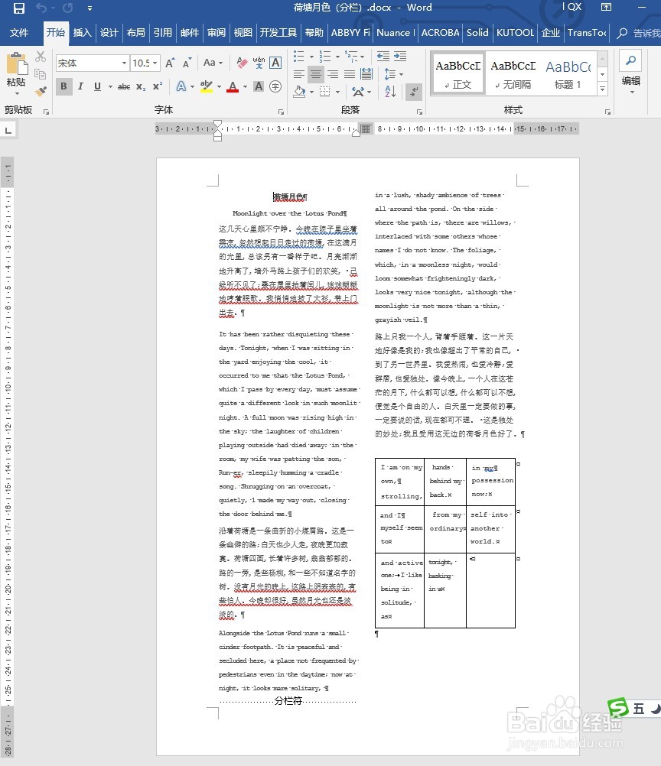This screenshot has width=661, height=766.
Task: Click the Shading paint bucket icon
Action: tap(299, 91)
